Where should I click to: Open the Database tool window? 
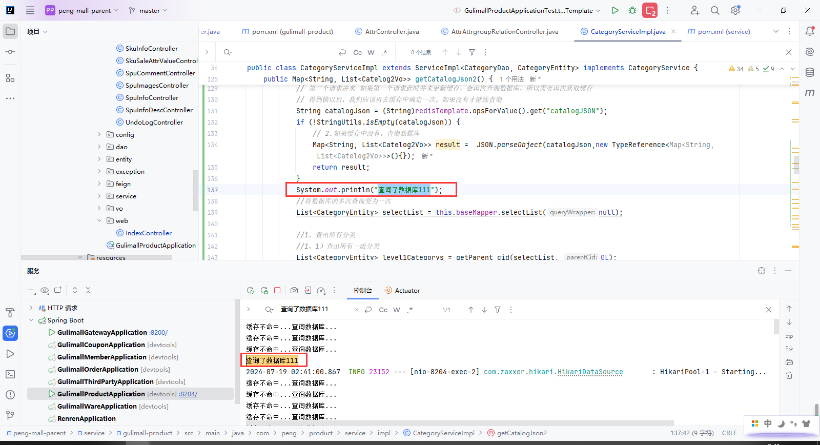[810, 72]
